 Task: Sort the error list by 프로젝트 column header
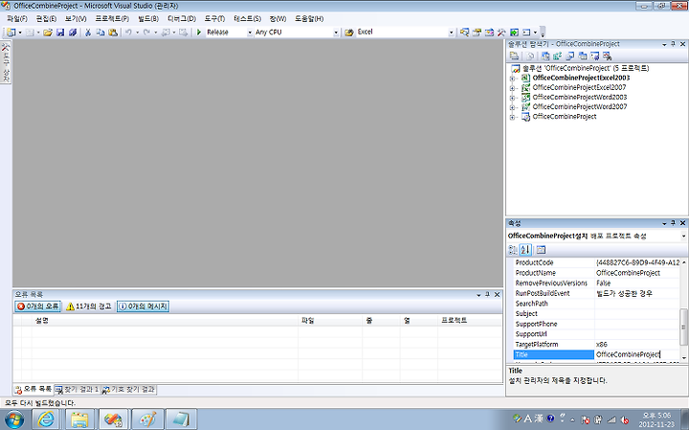tap(470, 321)
